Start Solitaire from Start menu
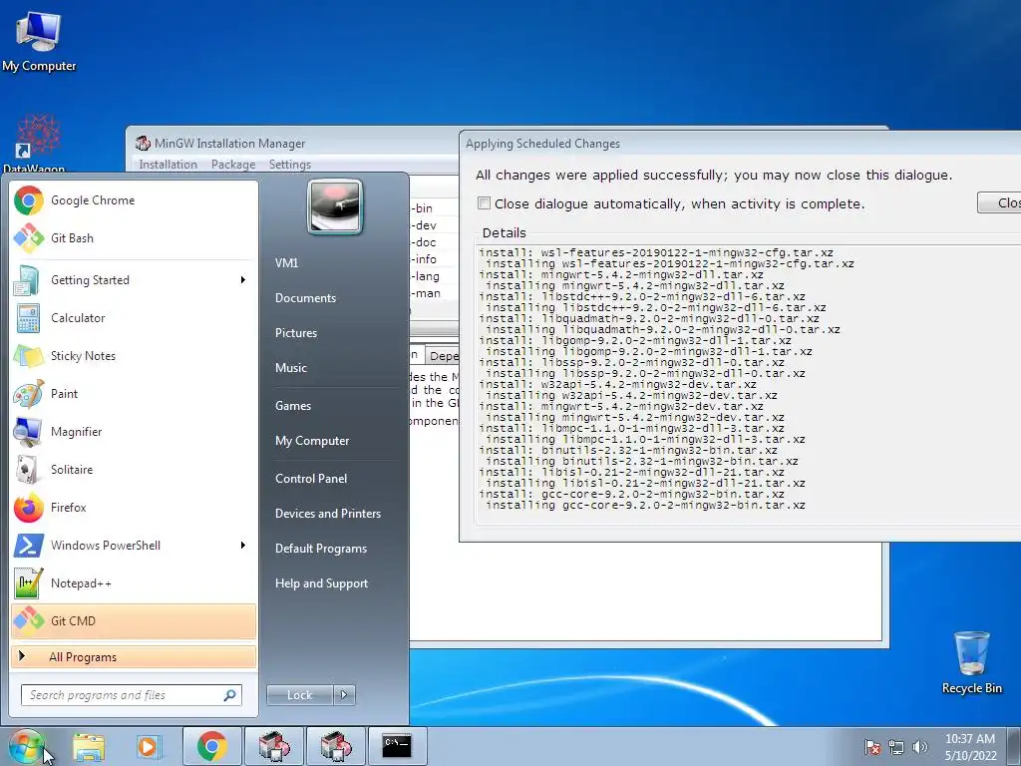The image size is (1021, 766). [x=134, y=470]
